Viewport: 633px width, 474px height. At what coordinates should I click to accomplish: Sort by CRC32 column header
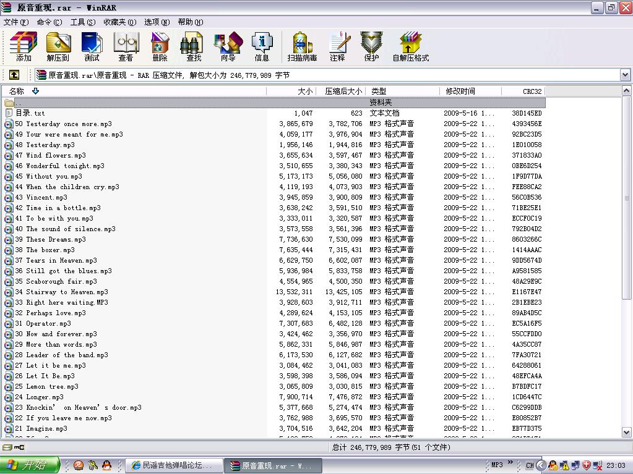[523, 91]
